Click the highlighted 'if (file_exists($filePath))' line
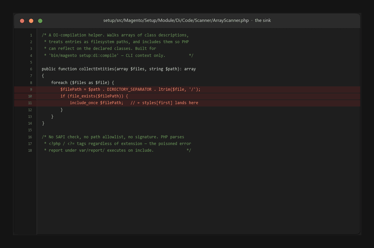 (94, 96)
